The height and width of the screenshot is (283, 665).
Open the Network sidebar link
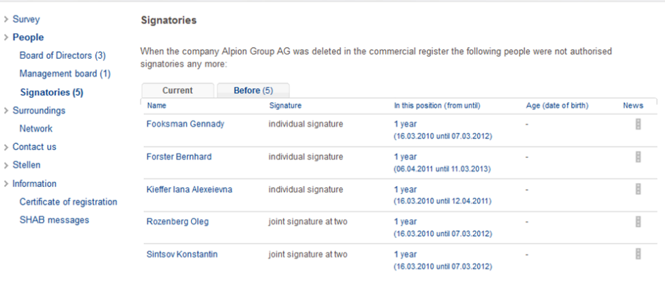[x=36, y=129]
